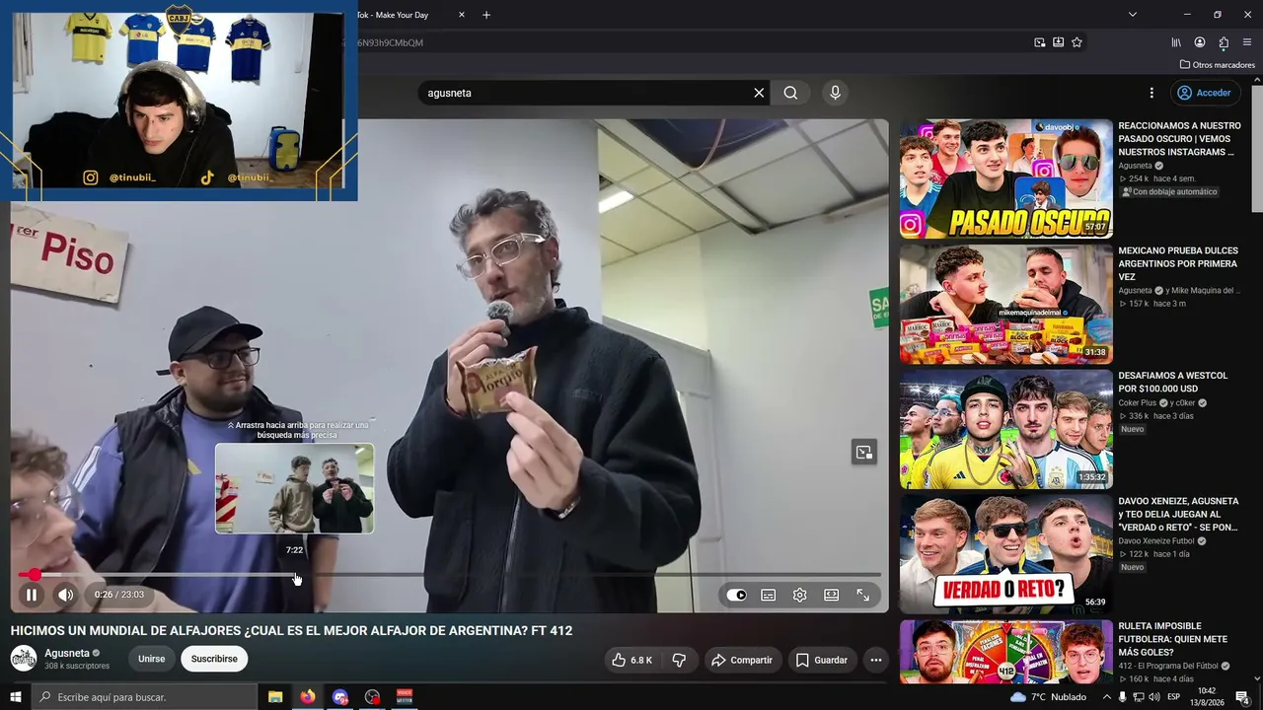This screenshot has height=710, width=1263.
Task: Expand the list-all-tabs chevron
Action: click(1133, 15)
